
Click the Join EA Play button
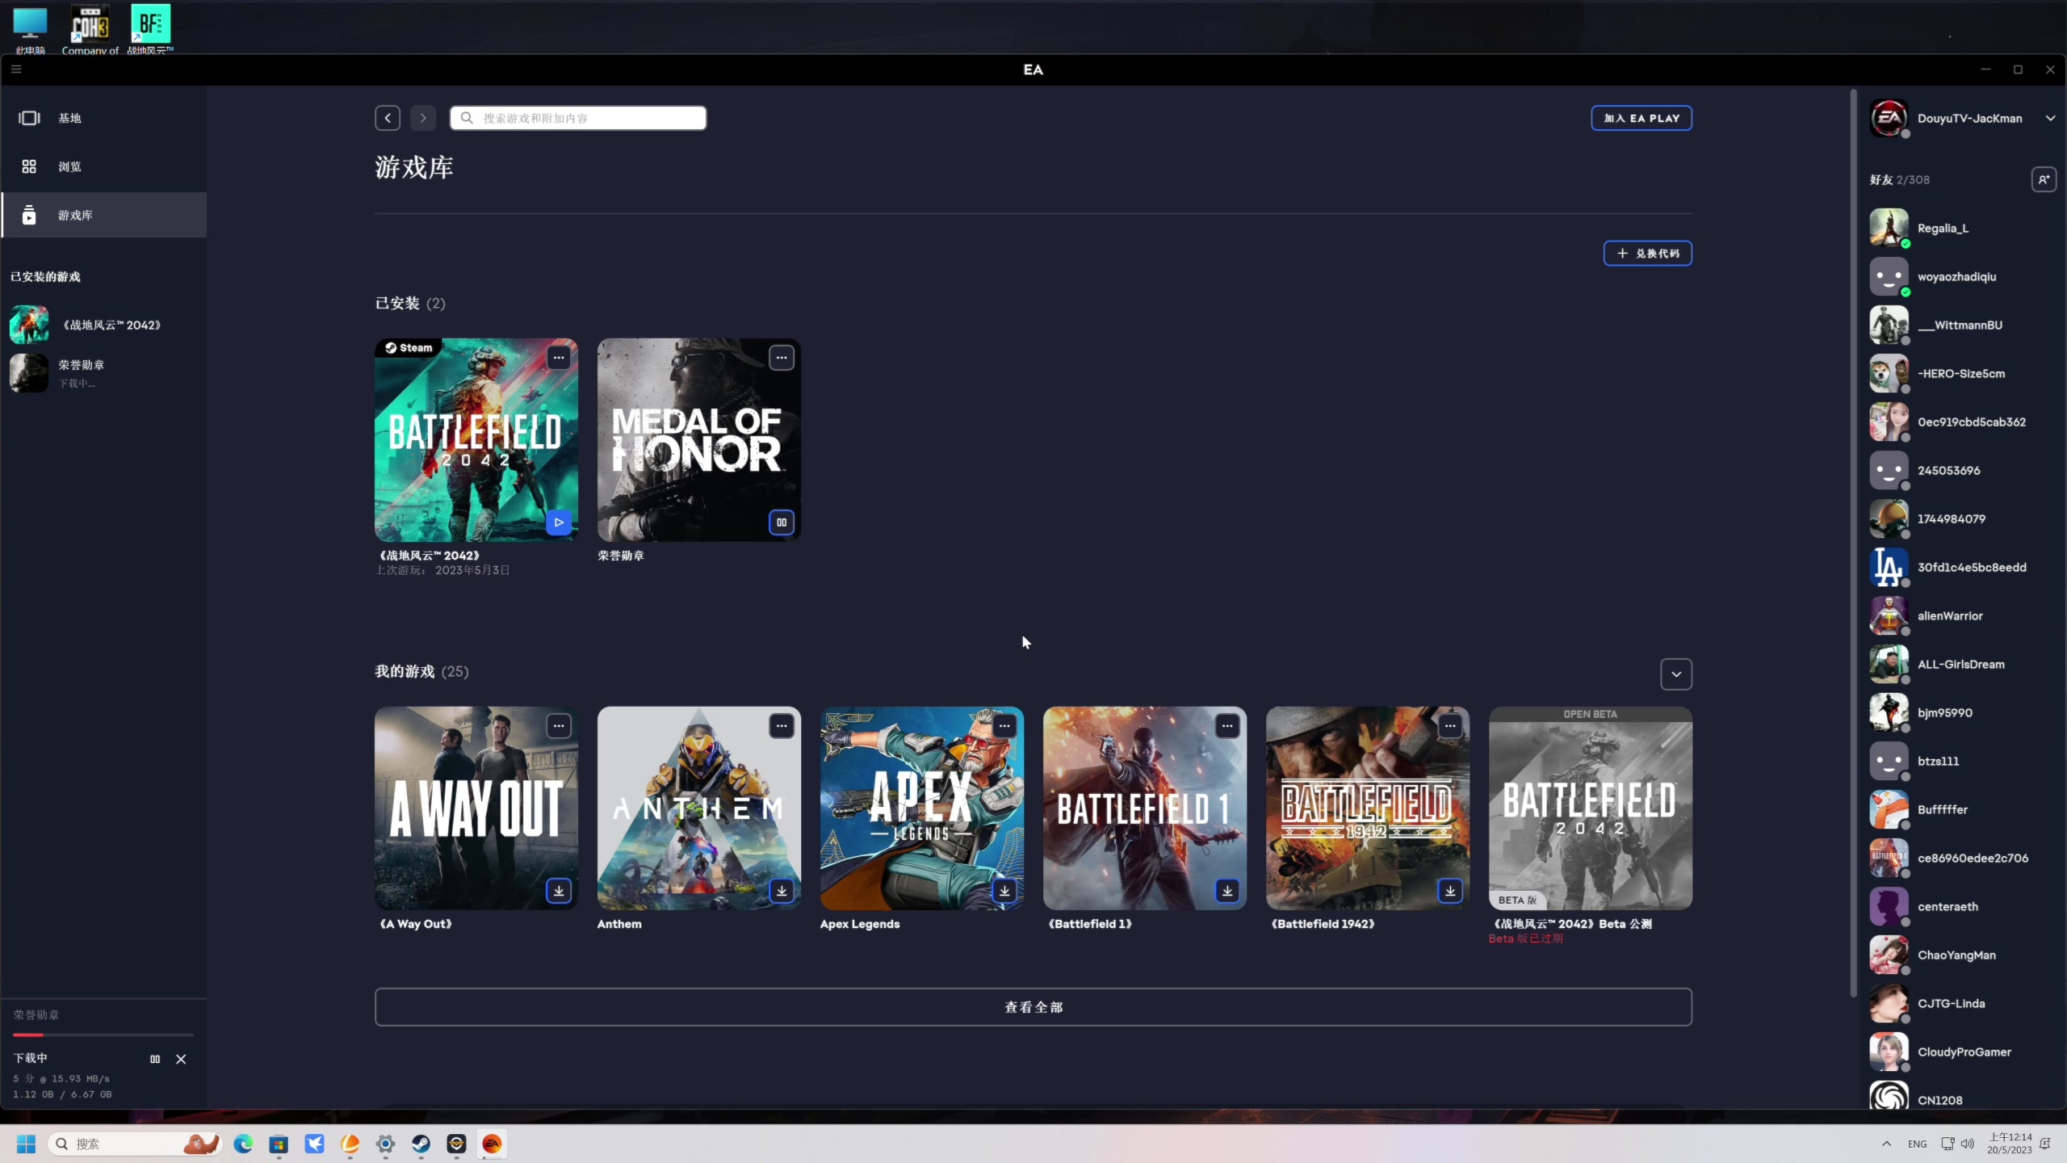(x=1641, y=118)
